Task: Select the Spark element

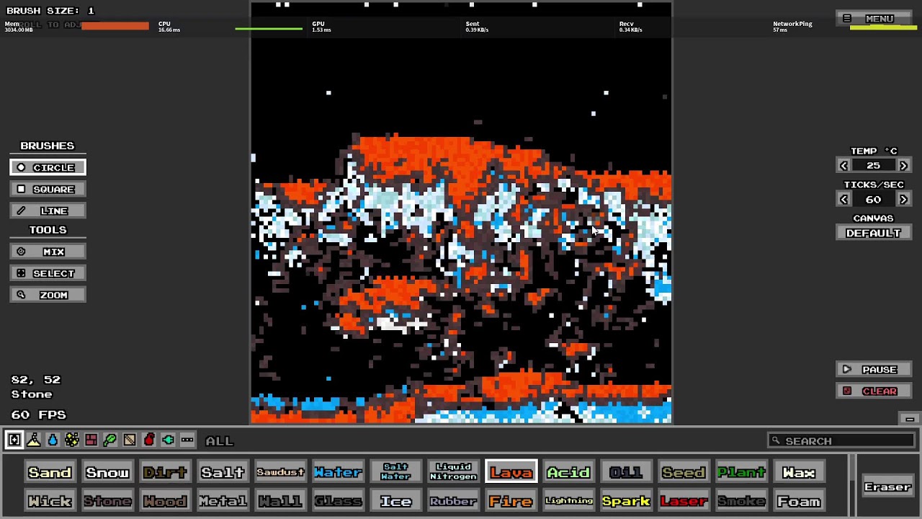Action: pyautogui.click(x=626, y=501)
